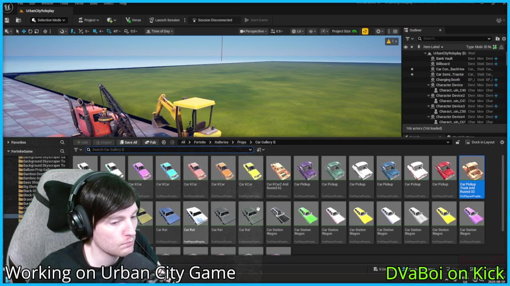The image size is (510, 286).
Task: Go forward in content browser history
Action: coord(172,142)
